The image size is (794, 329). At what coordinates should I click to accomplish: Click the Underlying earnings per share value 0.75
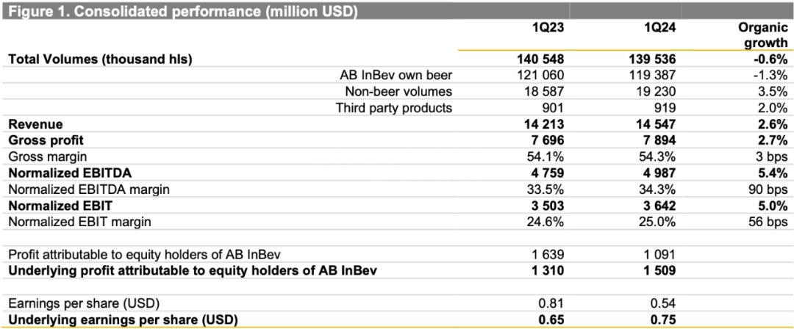point(662,319)
